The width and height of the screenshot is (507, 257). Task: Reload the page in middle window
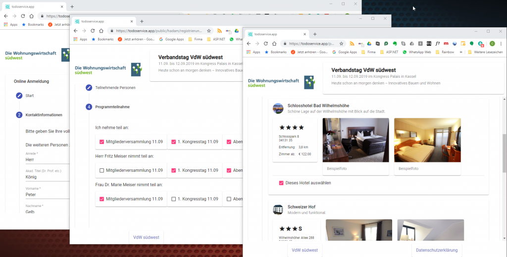(x=93, y=31)
